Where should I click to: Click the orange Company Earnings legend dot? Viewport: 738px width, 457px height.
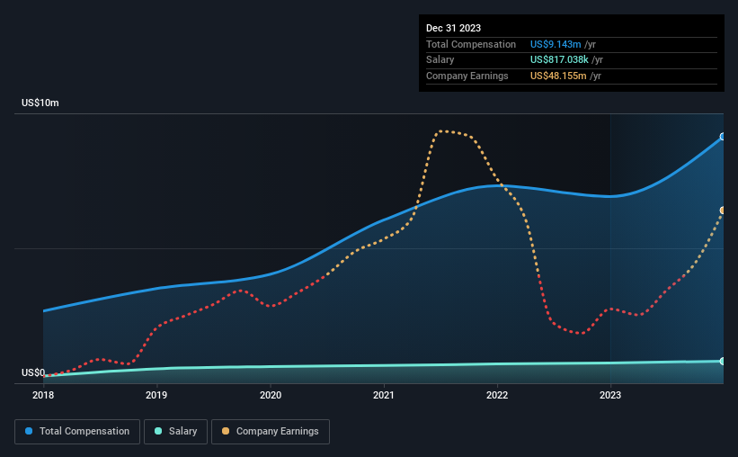(x=226, y=431)
